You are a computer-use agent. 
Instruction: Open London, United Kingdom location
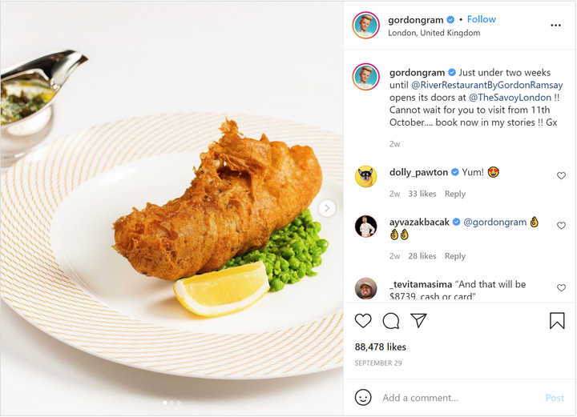click(x=434, y=33)
